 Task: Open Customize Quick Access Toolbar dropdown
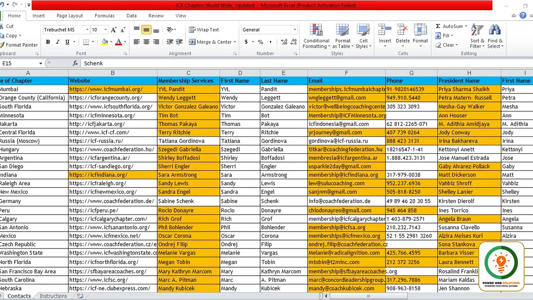[x=29, y=5]
